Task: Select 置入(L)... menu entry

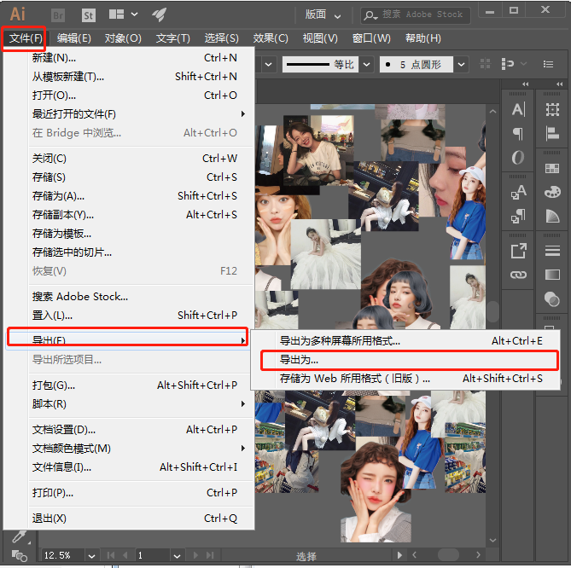Action: pyautogui.click(x=128, y=315)
